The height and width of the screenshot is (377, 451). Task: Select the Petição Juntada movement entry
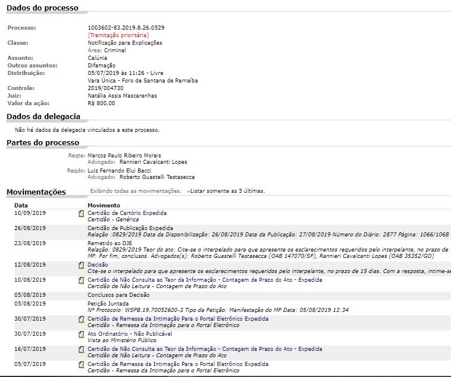click(x=109, y=304)
